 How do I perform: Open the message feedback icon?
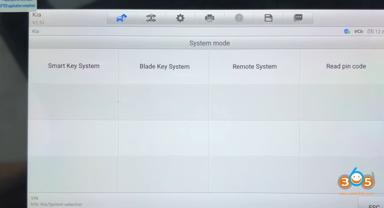tap(298, 18)
